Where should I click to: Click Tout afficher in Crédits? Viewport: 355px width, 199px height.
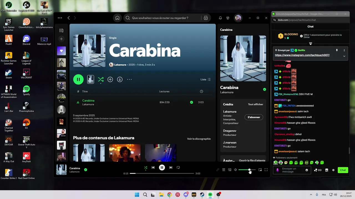pyautogui.click(x=255, y=104)
